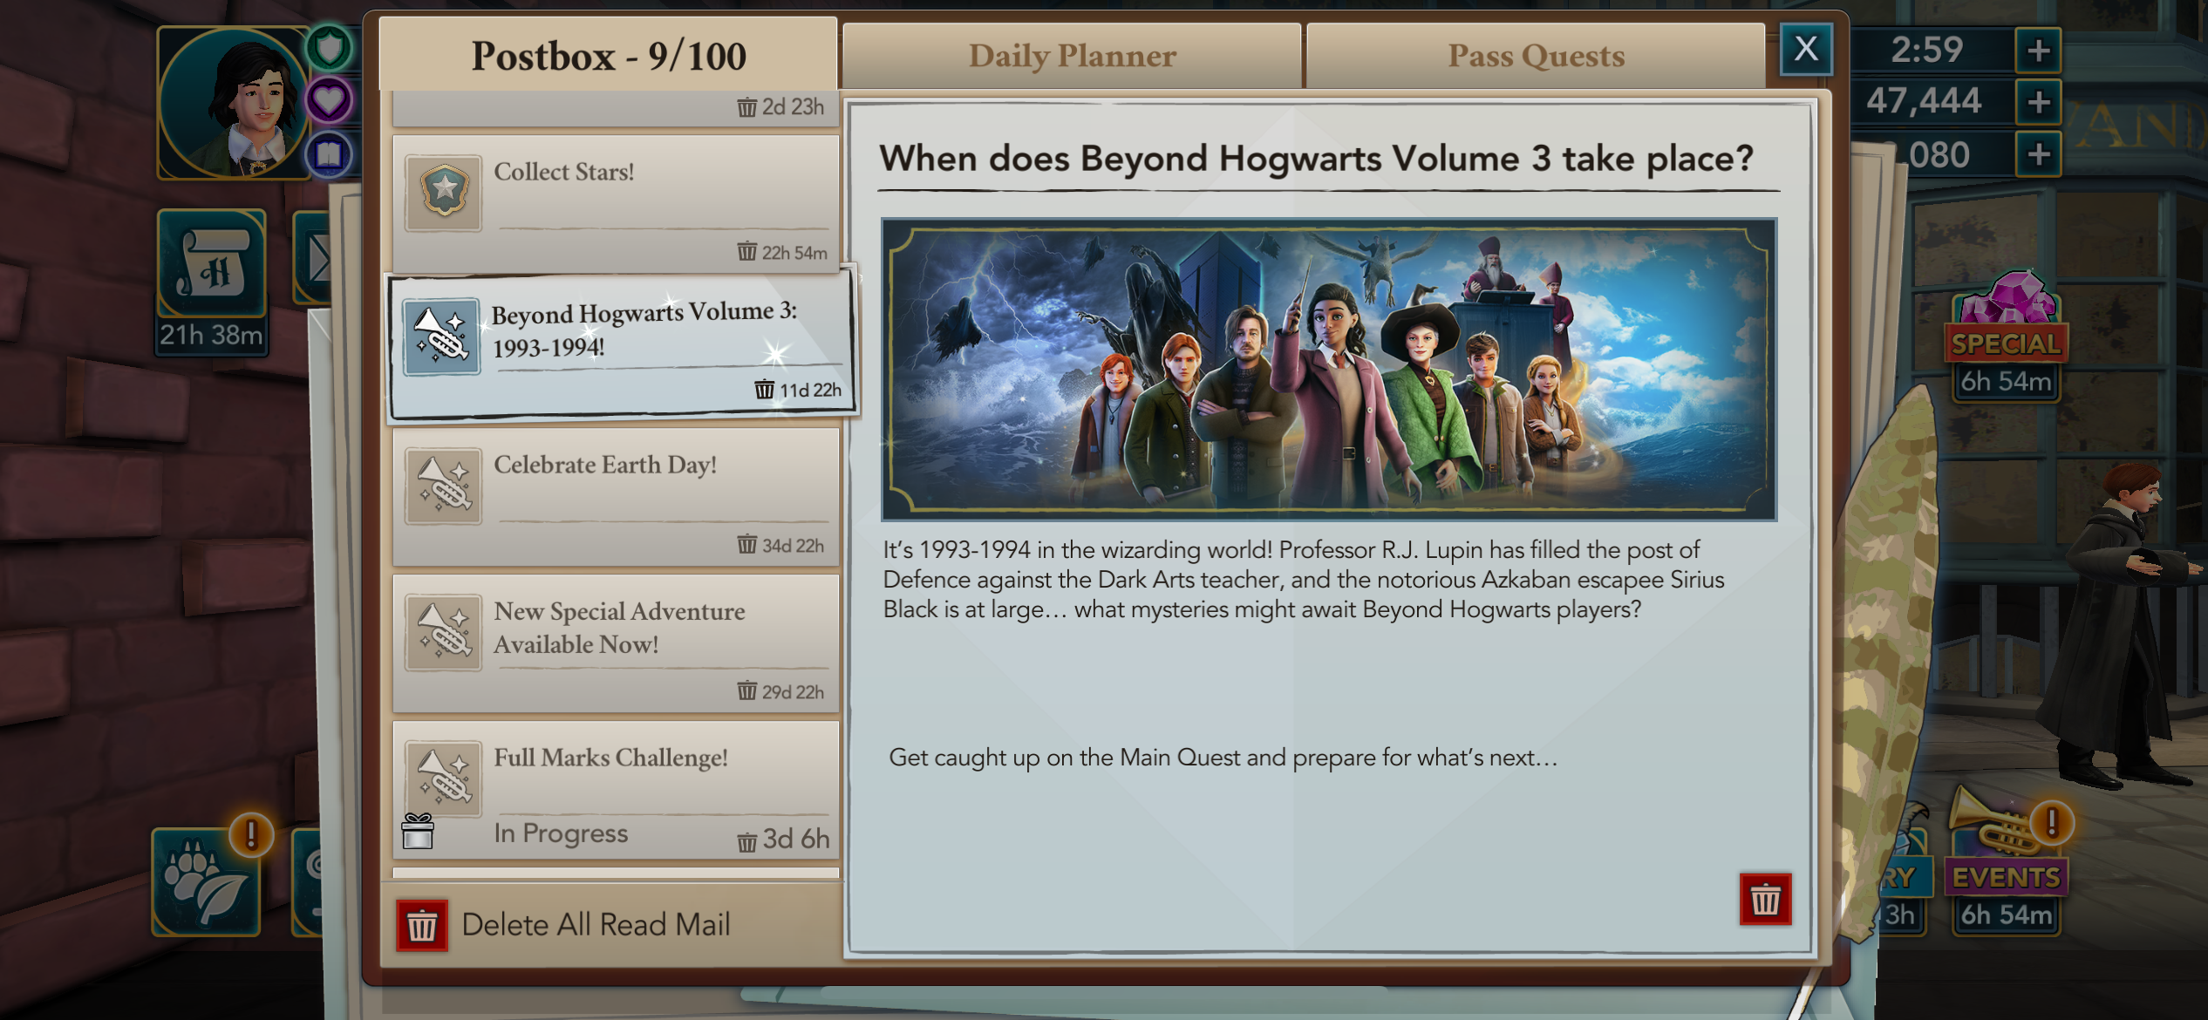The height and width of the screenshot is (1020, 2208).
Task: Click the Beyond Hogwarts Volume 3 banner image
Action: point(1329,370)
